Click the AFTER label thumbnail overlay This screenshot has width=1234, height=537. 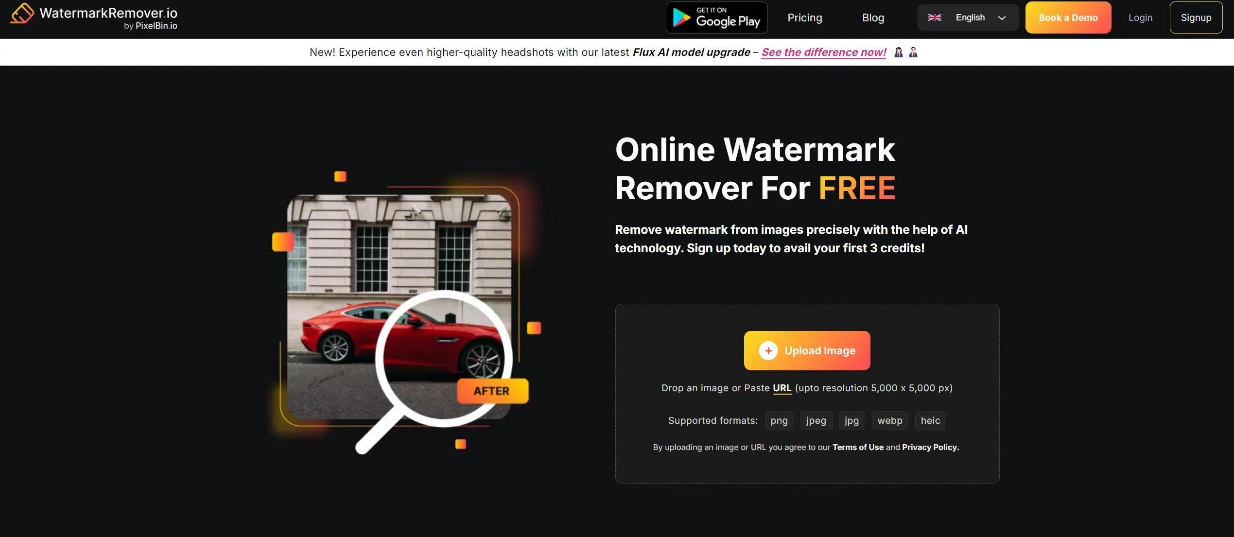pyautogui.click(x=490, y=390)
